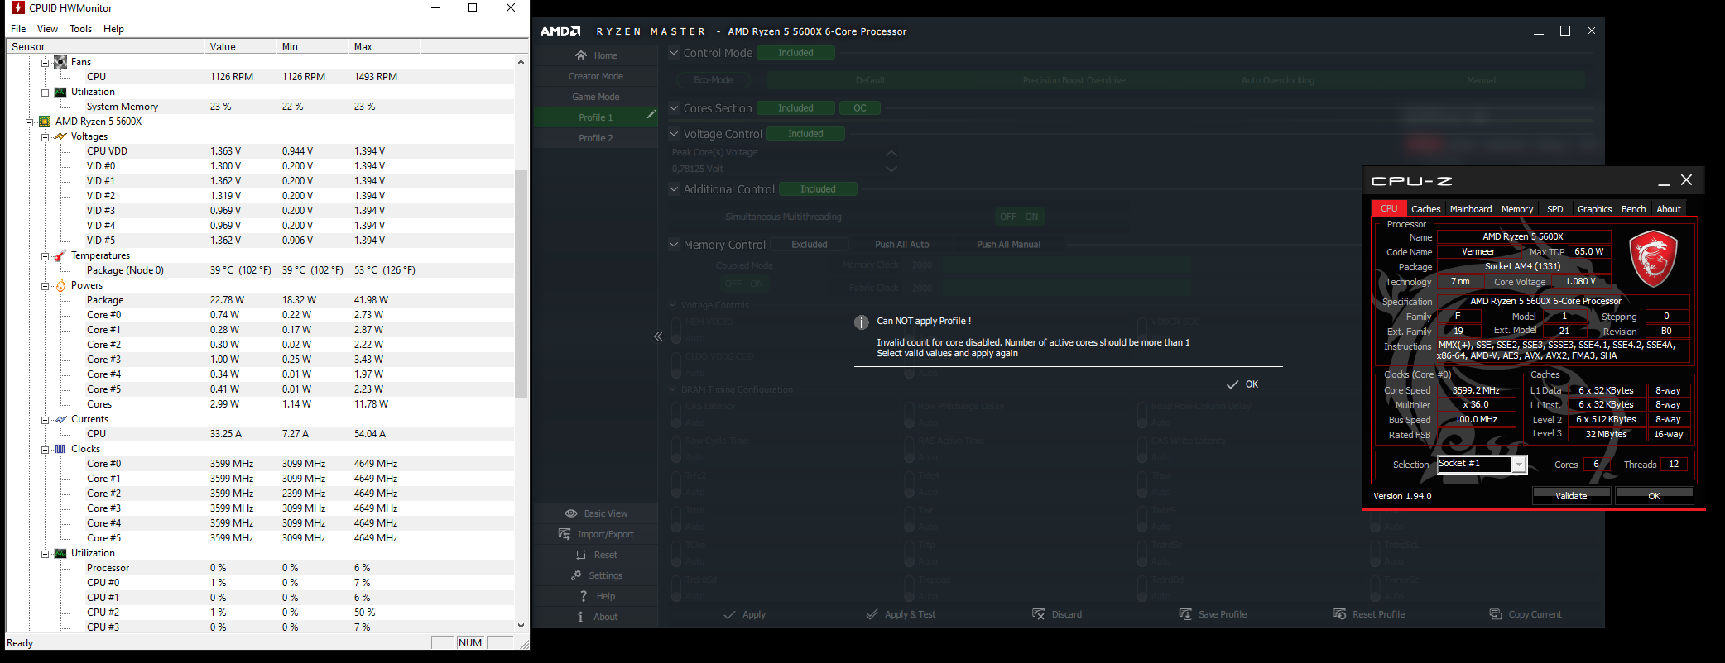The image size is (1725, 663).
Task: Click the Fans icon in HWMonitor tree
Action: point(60,62)
